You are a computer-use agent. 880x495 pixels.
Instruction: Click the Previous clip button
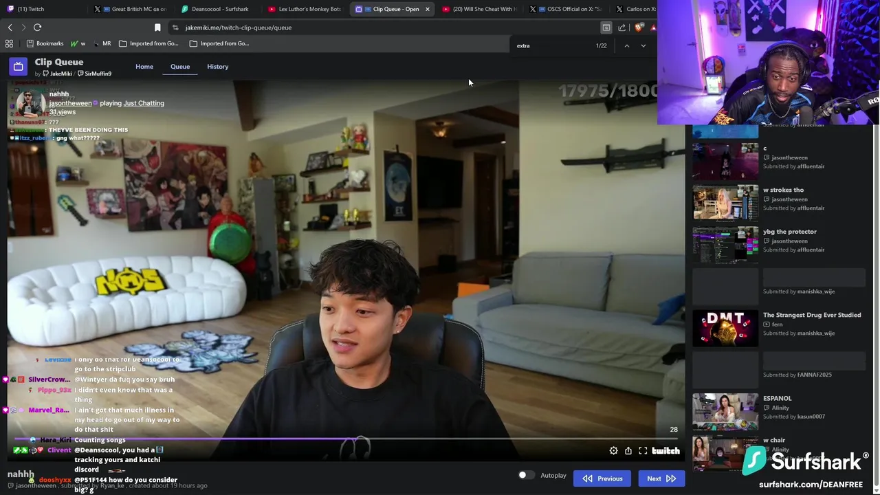pyautogui.click(x=602, y=478)
